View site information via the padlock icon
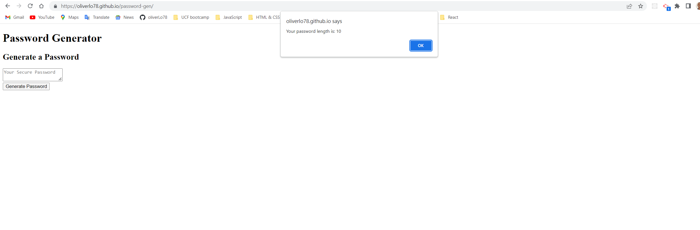The image size is (700, 230). coord(55,6)
